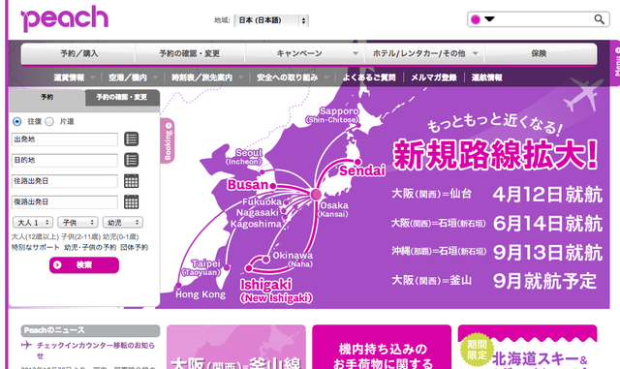This screenshot has width=620, height=369.
Task: Click the site search text field
Action: click(543, 19)
